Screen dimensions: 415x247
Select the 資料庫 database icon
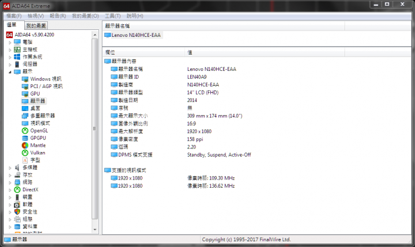click(x=17, y=227)
